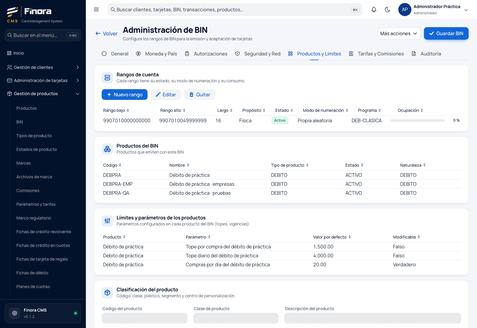Viewport: 477px width, 328px height.
Task: Sort by Rango bajo column
Action: 116,110
